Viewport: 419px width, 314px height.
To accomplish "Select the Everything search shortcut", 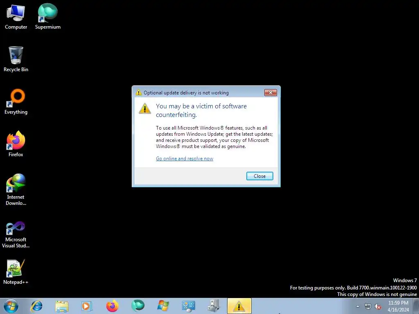I will [x=16, y=102].
